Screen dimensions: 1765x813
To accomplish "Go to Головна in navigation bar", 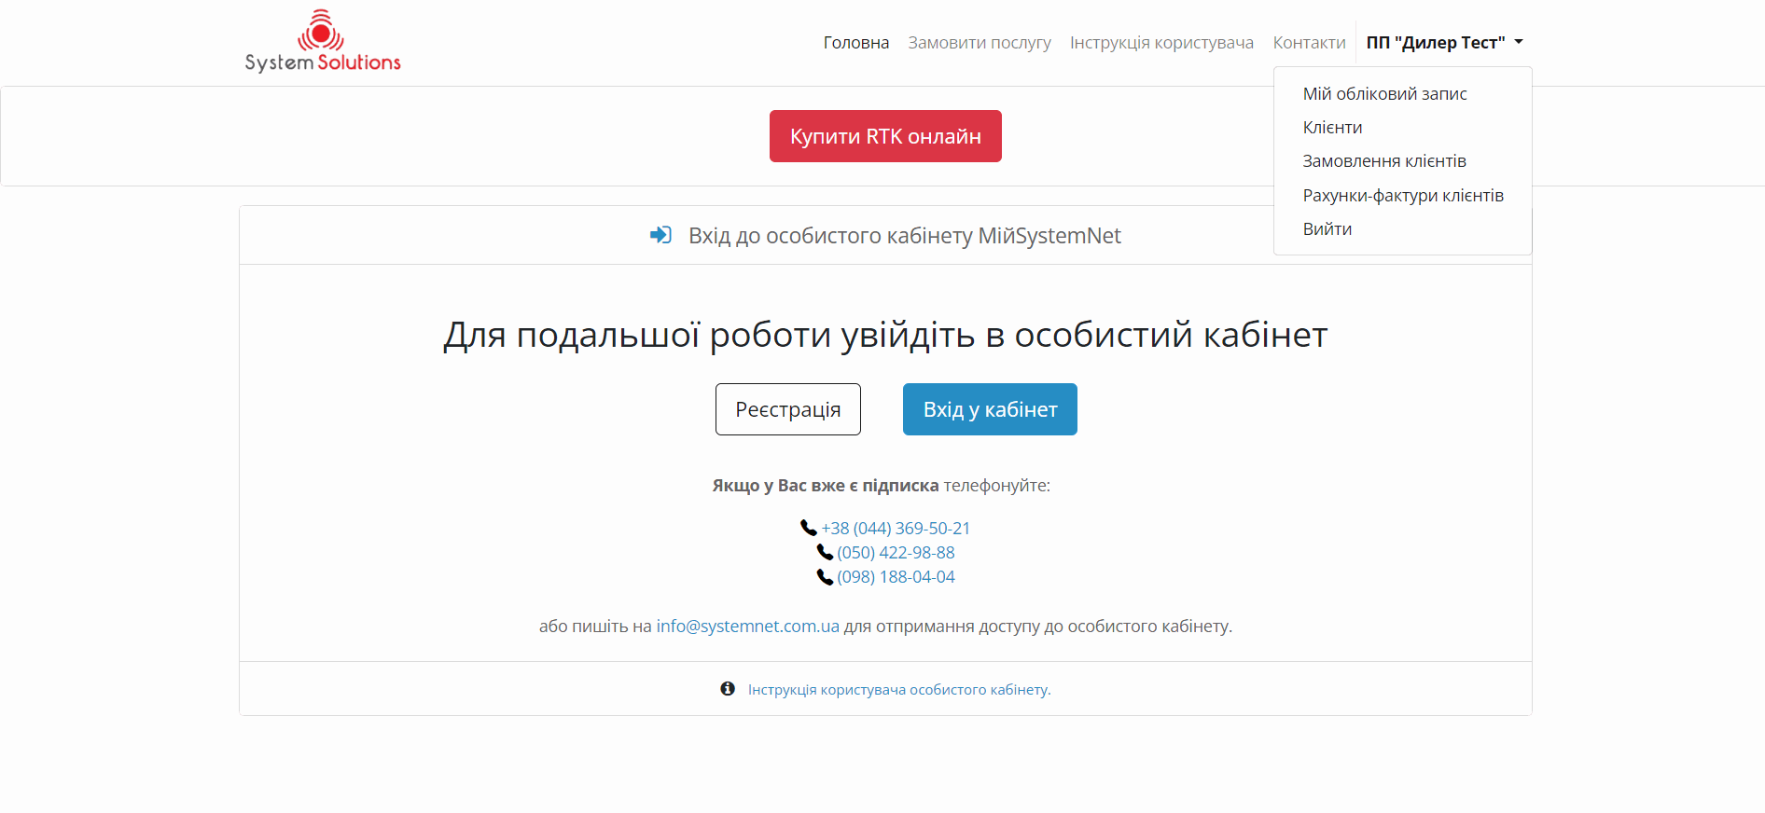I will click(855, 43).
